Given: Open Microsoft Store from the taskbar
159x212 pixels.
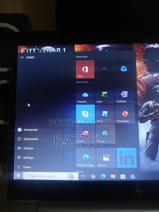Looking at the screenshot, I should 123,176.
